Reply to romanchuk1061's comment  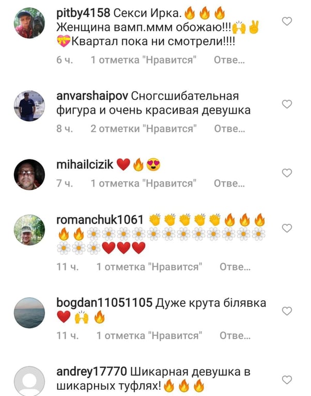click(x=235, y=267)
